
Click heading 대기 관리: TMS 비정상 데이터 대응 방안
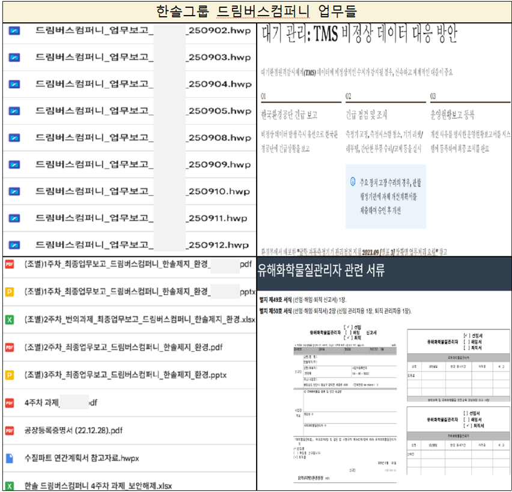tap(359, 34)
